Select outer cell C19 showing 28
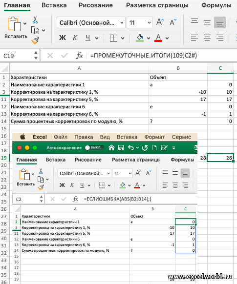Image resolution: width=237 pixels, height=284 pixels. coord(220,158)
